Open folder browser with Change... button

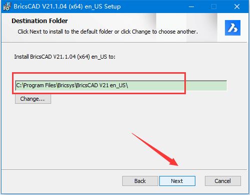[33, 99]
